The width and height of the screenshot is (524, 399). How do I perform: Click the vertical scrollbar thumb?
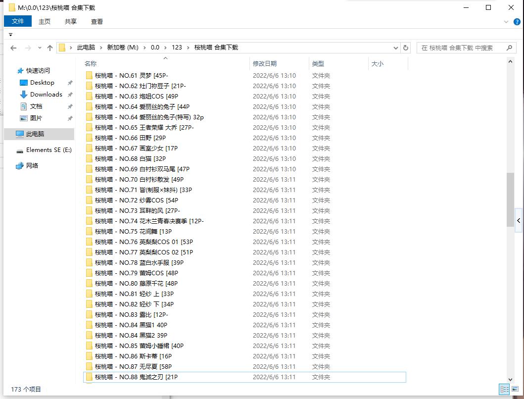(x=510, y=199)
